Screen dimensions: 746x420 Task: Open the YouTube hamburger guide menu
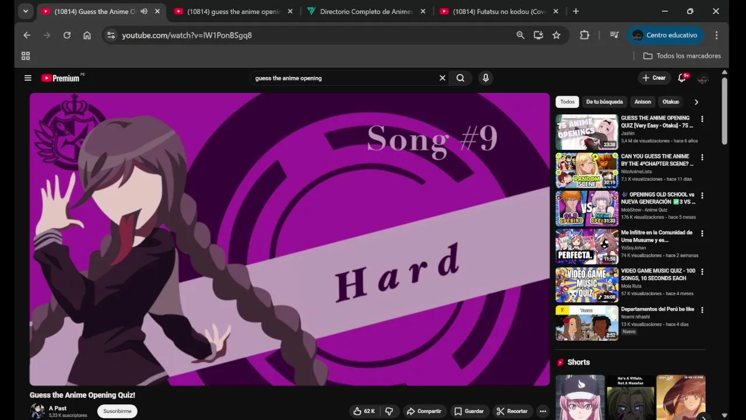tap(27, 78)
